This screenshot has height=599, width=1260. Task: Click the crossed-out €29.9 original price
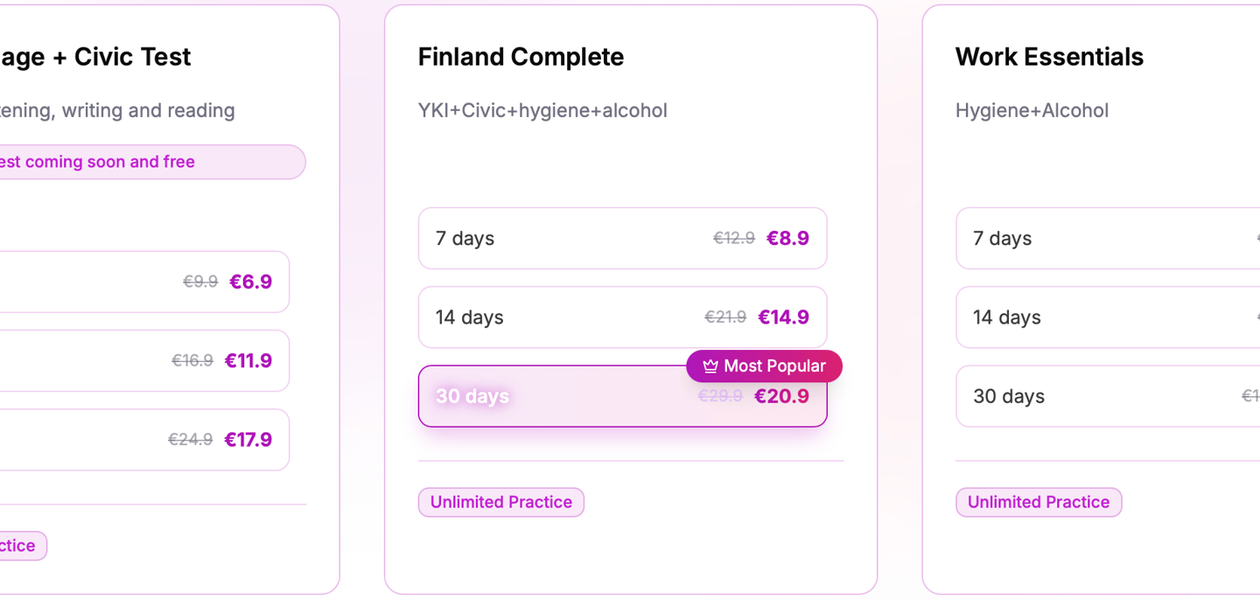point(719,396)
